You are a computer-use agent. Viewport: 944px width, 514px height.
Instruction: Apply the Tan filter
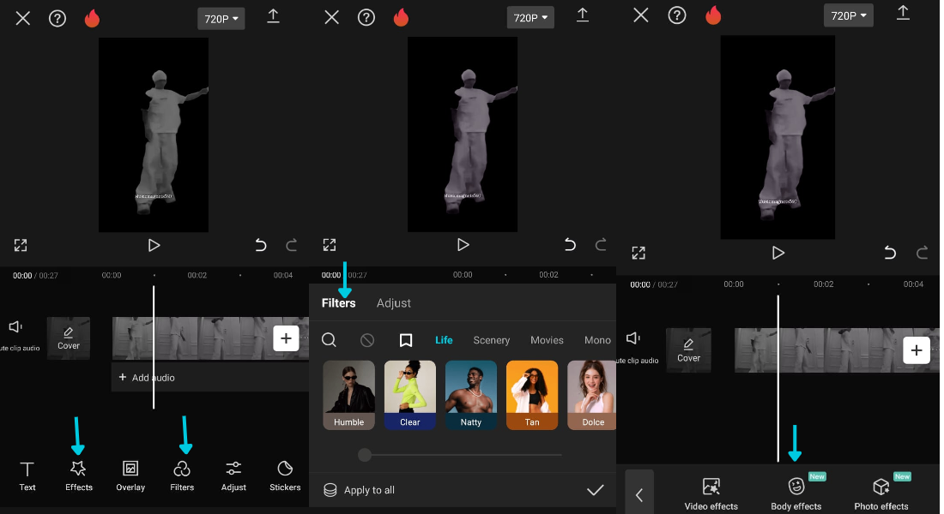pos(532,395)
